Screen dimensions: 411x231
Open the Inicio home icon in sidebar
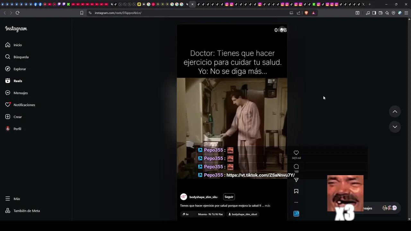click(x=8, y=45)
